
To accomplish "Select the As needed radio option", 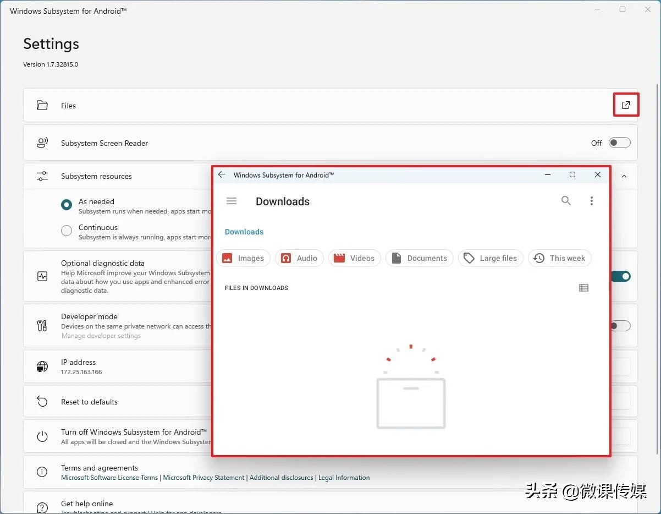I will tap(67, 205).
